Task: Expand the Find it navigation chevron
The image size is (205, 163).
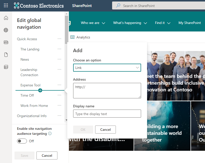Action: [x=169, y=23]
